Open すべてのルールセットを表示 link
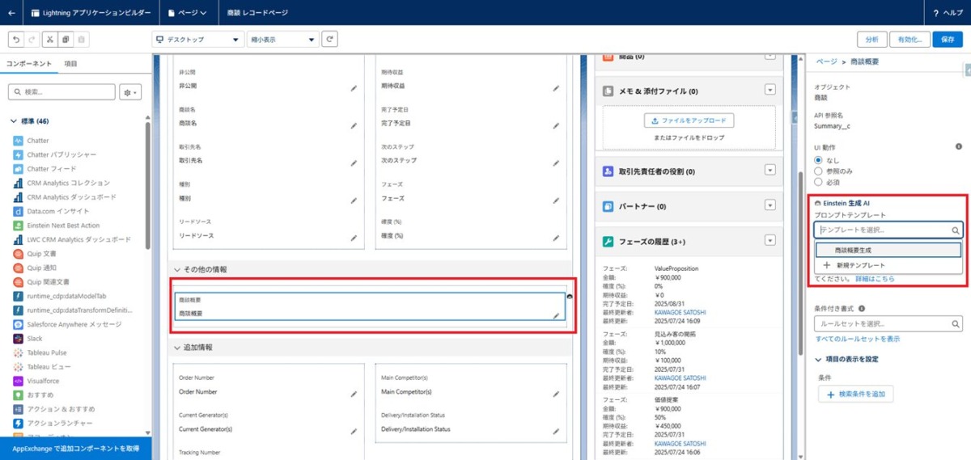 pyautogui.click(x=857, y=339)
